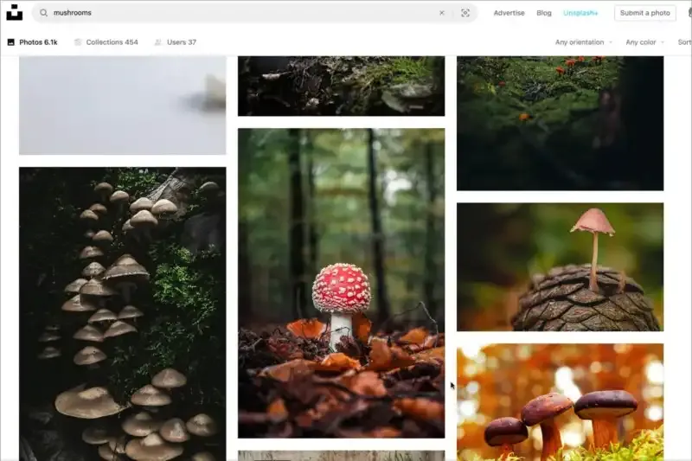692x461 pixels.
Task: Switch to the Collections 454 tab
Action: tap(106, 42)
